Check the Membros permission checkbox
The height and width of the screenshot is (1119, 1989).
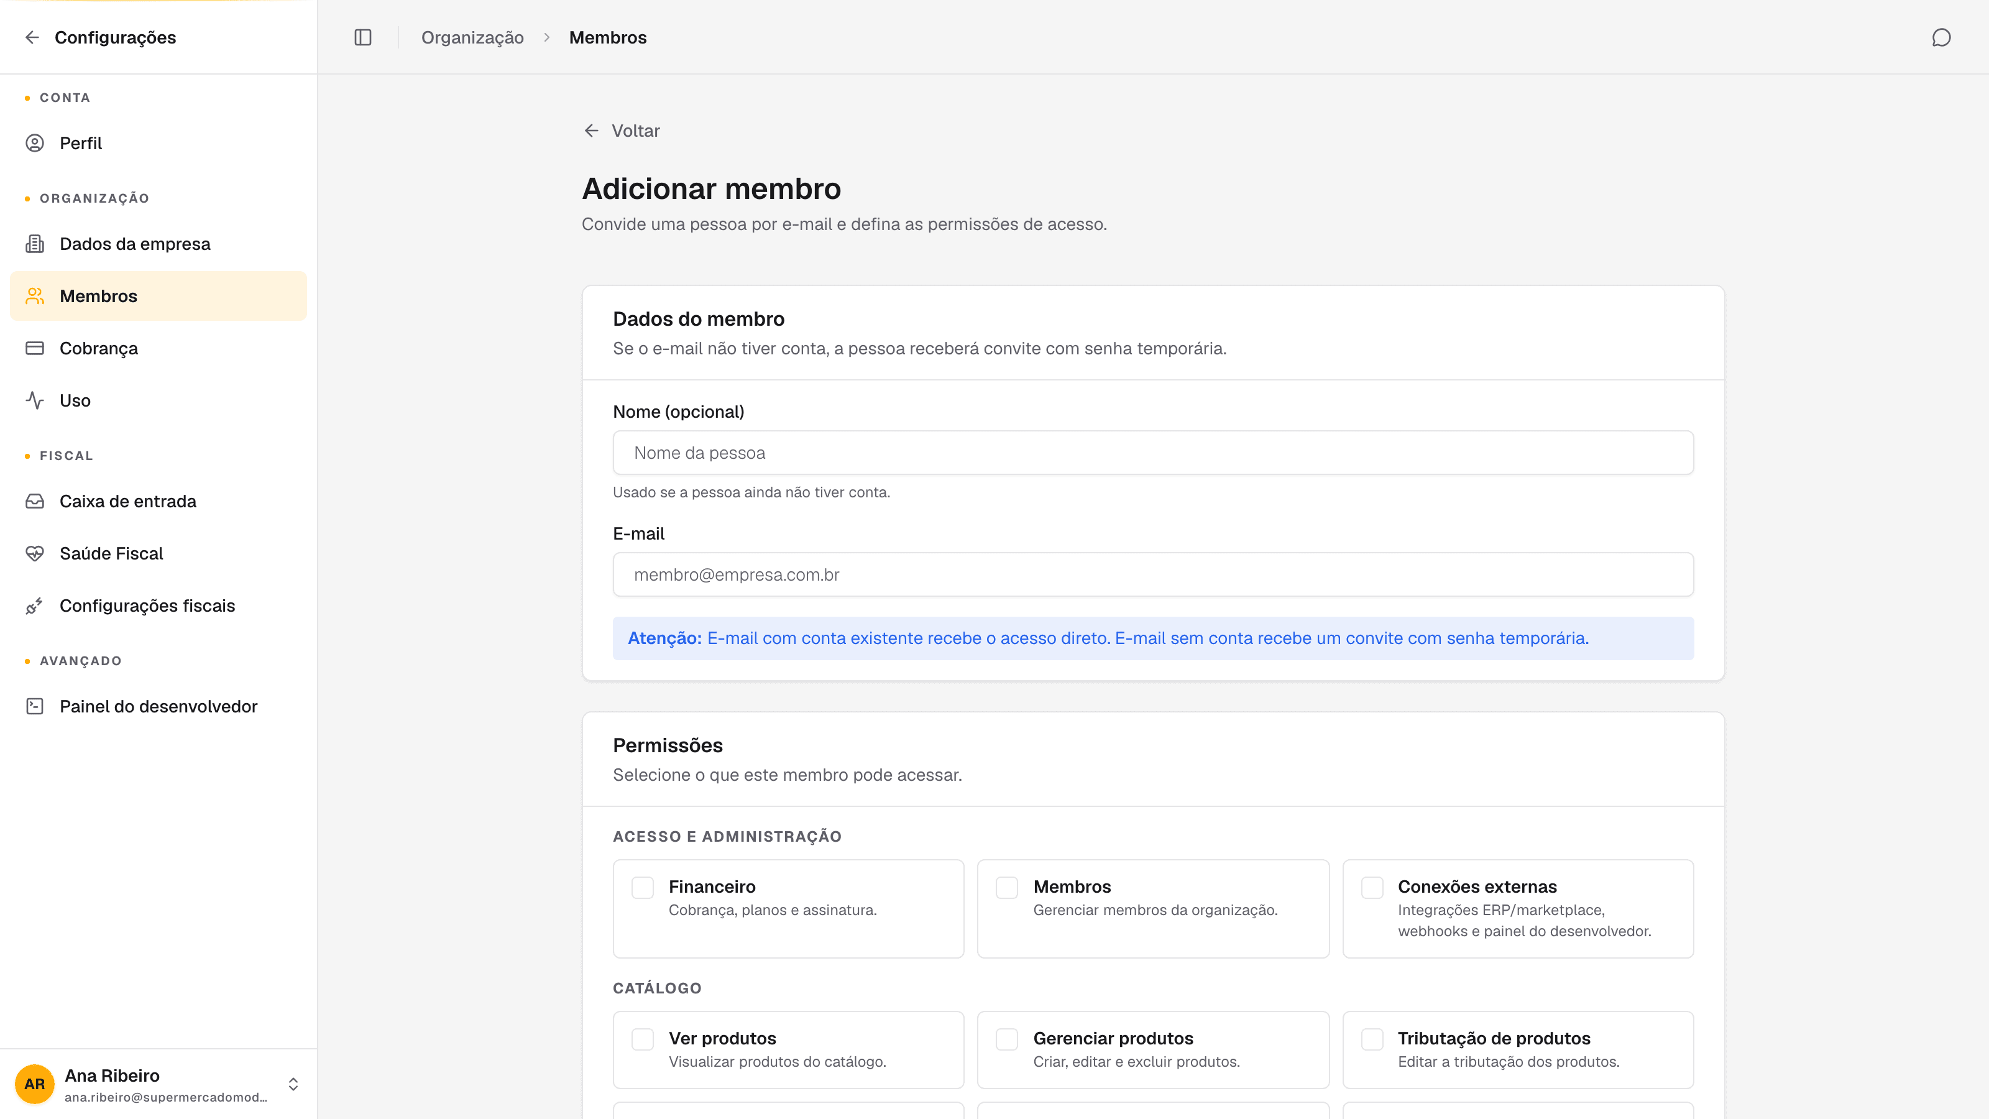[x=1007, y=887]
